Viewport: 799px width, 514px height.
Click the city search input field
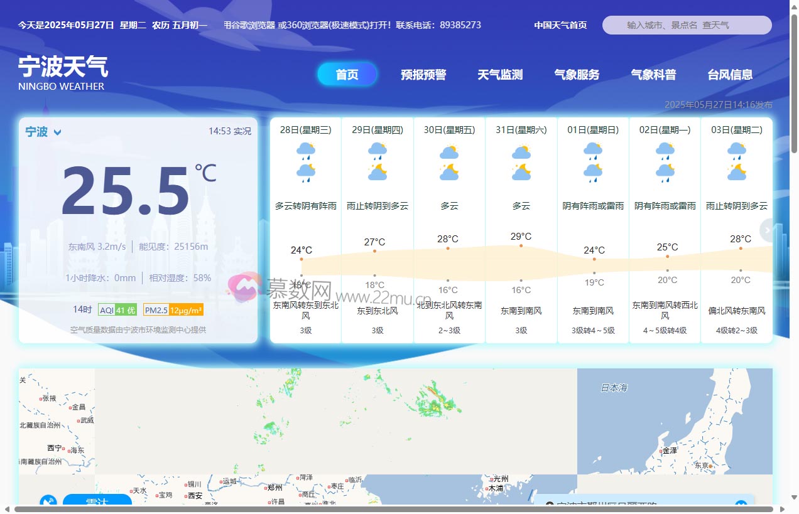click(687, 25)
